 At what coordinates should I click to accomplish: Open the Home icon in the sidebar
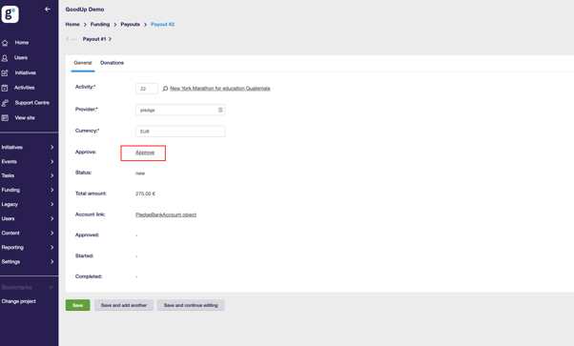click(5, 43)
